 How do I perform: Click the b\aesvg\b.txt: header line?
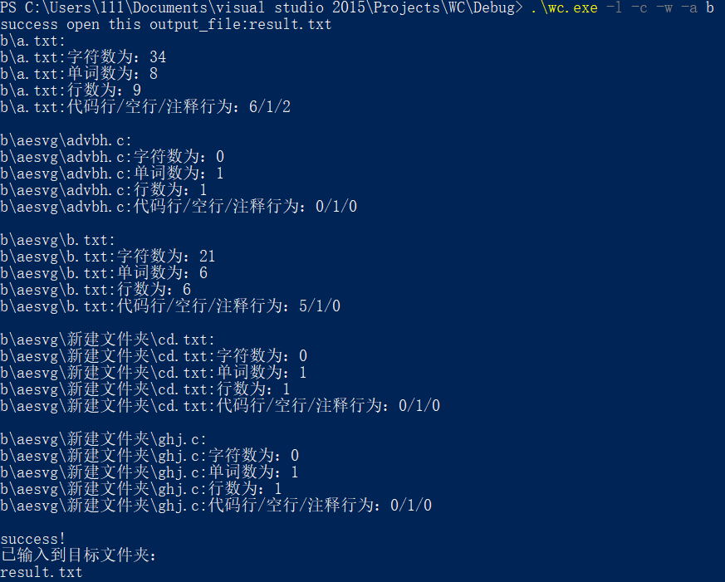point(58,240)
